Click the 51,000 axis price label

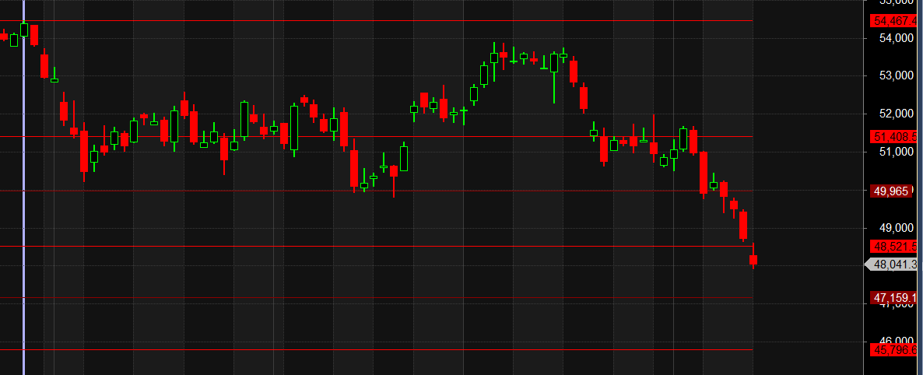click(895, 152)
